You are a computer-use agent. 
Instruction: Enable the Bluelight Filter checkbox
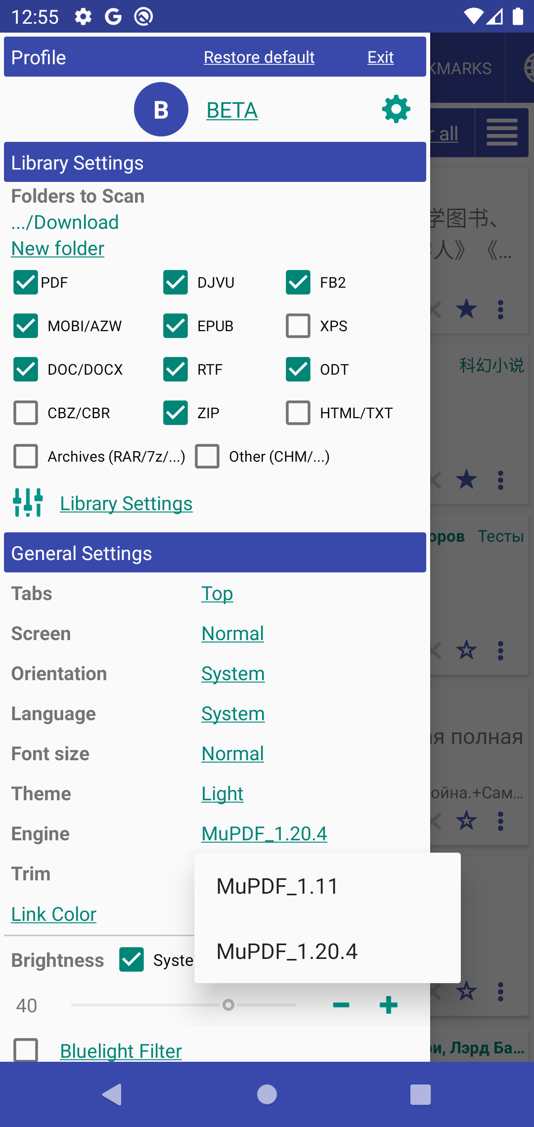(x=26, y=1050)
